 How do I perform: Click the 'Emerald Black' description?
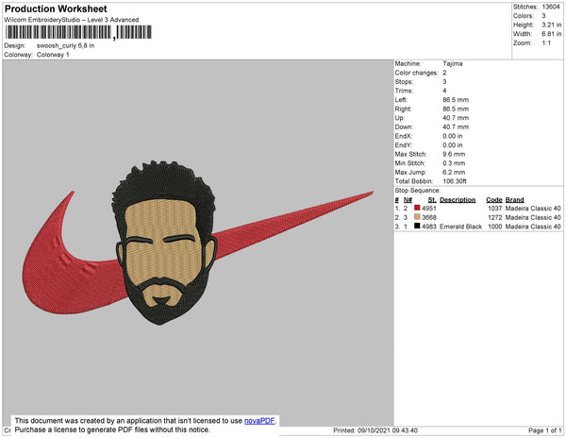(x=460, y=227)
